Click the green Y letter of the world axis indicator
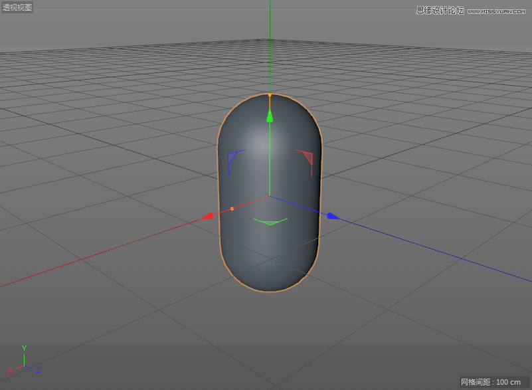The height and width of the screenshot is (390, 532). 24,347
